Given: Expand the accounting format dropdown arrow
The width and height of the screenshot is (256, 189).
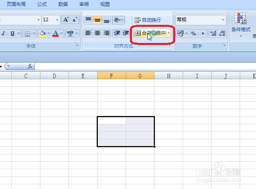Looking at the screenshot, I should click(186, 34).
